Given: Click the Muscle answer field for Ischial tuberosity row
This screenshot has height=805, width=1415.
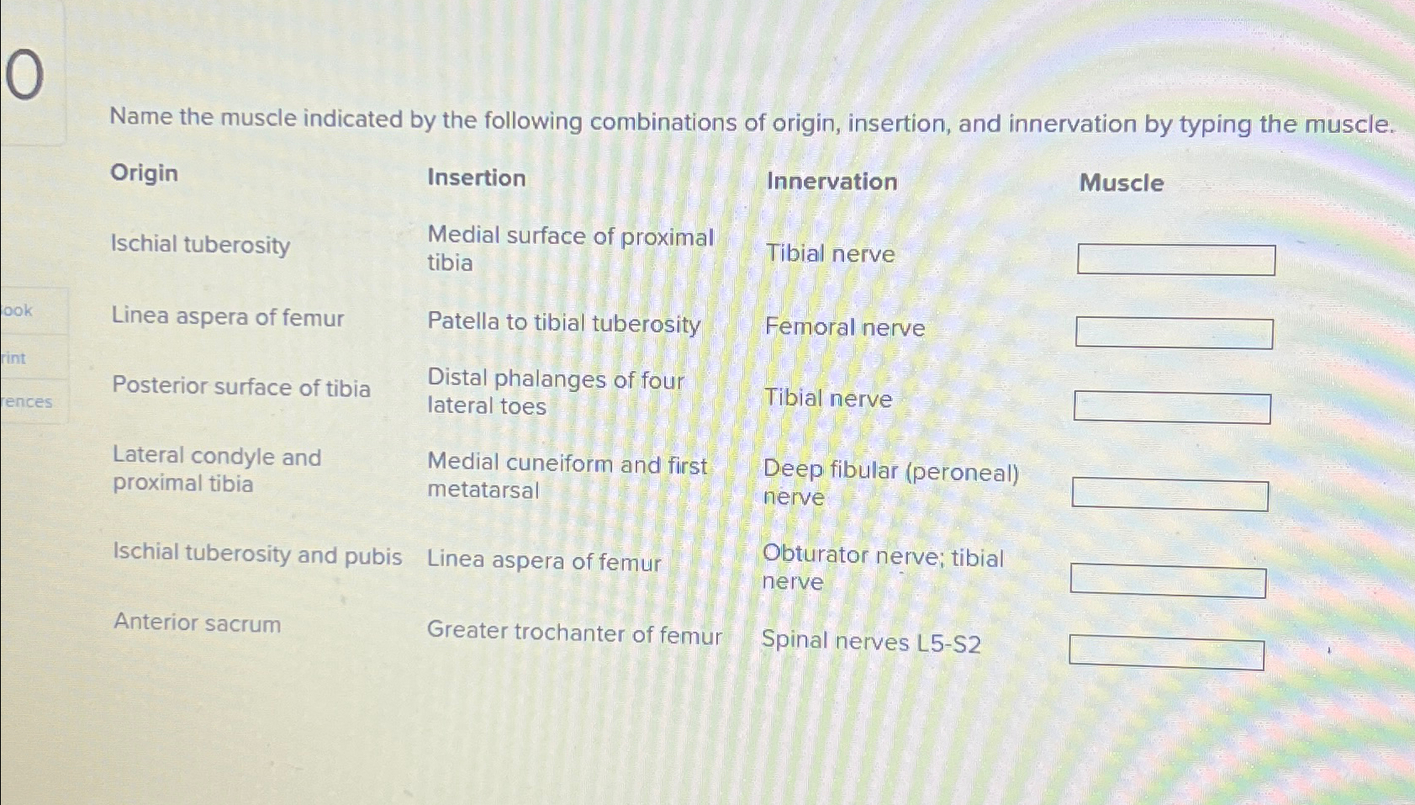Looking at the screenshot, I should click(1176, 260).
